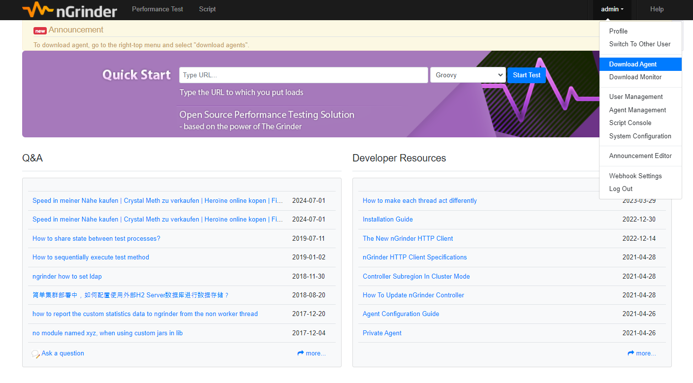The height and width of the screenshot is (383, 693).
Task: Select Profile from the admin menu
Action: click(640, 31)
